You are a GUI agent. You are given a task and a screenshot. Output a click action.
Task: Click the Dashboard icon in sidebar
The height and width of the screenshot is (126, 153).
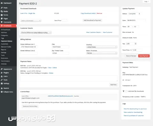2,3
